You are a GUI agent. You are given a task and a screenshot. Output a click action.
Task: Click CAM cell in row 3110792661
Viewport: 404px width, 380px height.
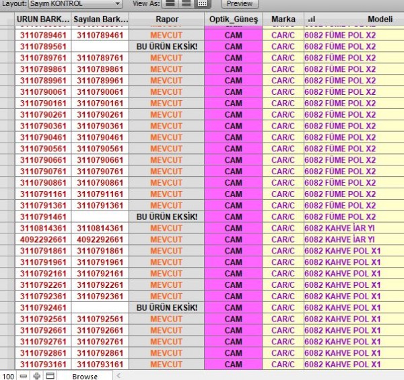[x=234, y=330]
